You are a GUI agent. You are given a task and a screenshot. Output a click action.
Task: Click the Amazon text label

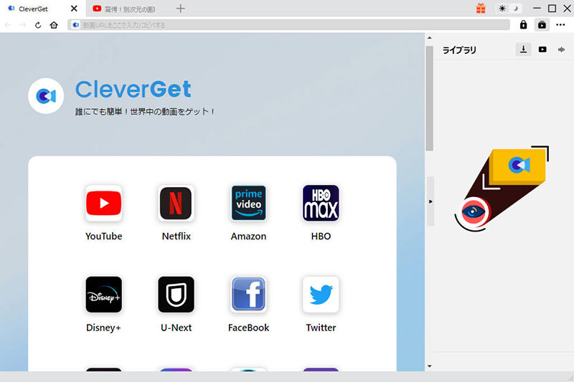coord(248,236)
